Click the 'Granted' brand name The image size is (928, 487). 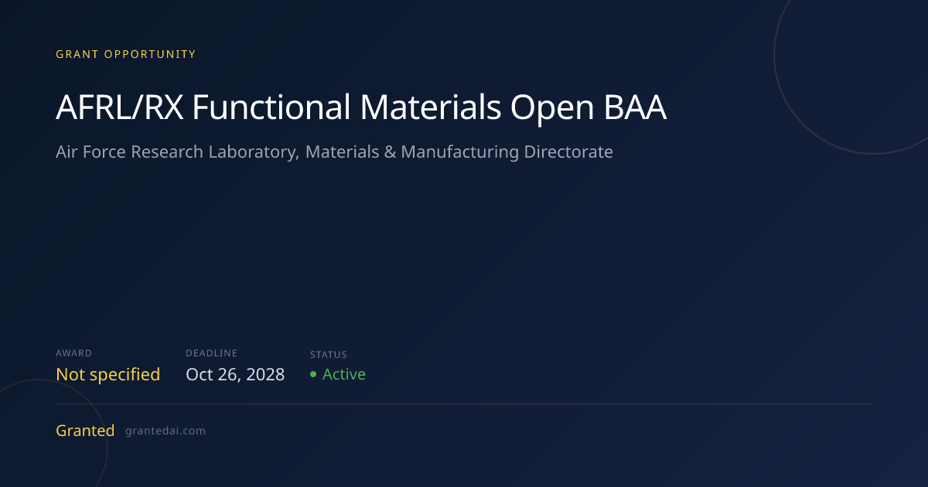click(x=85, y=431)
